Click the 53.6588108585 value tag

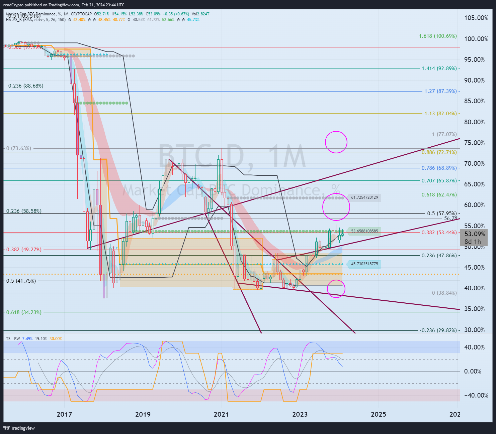click(x=364, y=231)
